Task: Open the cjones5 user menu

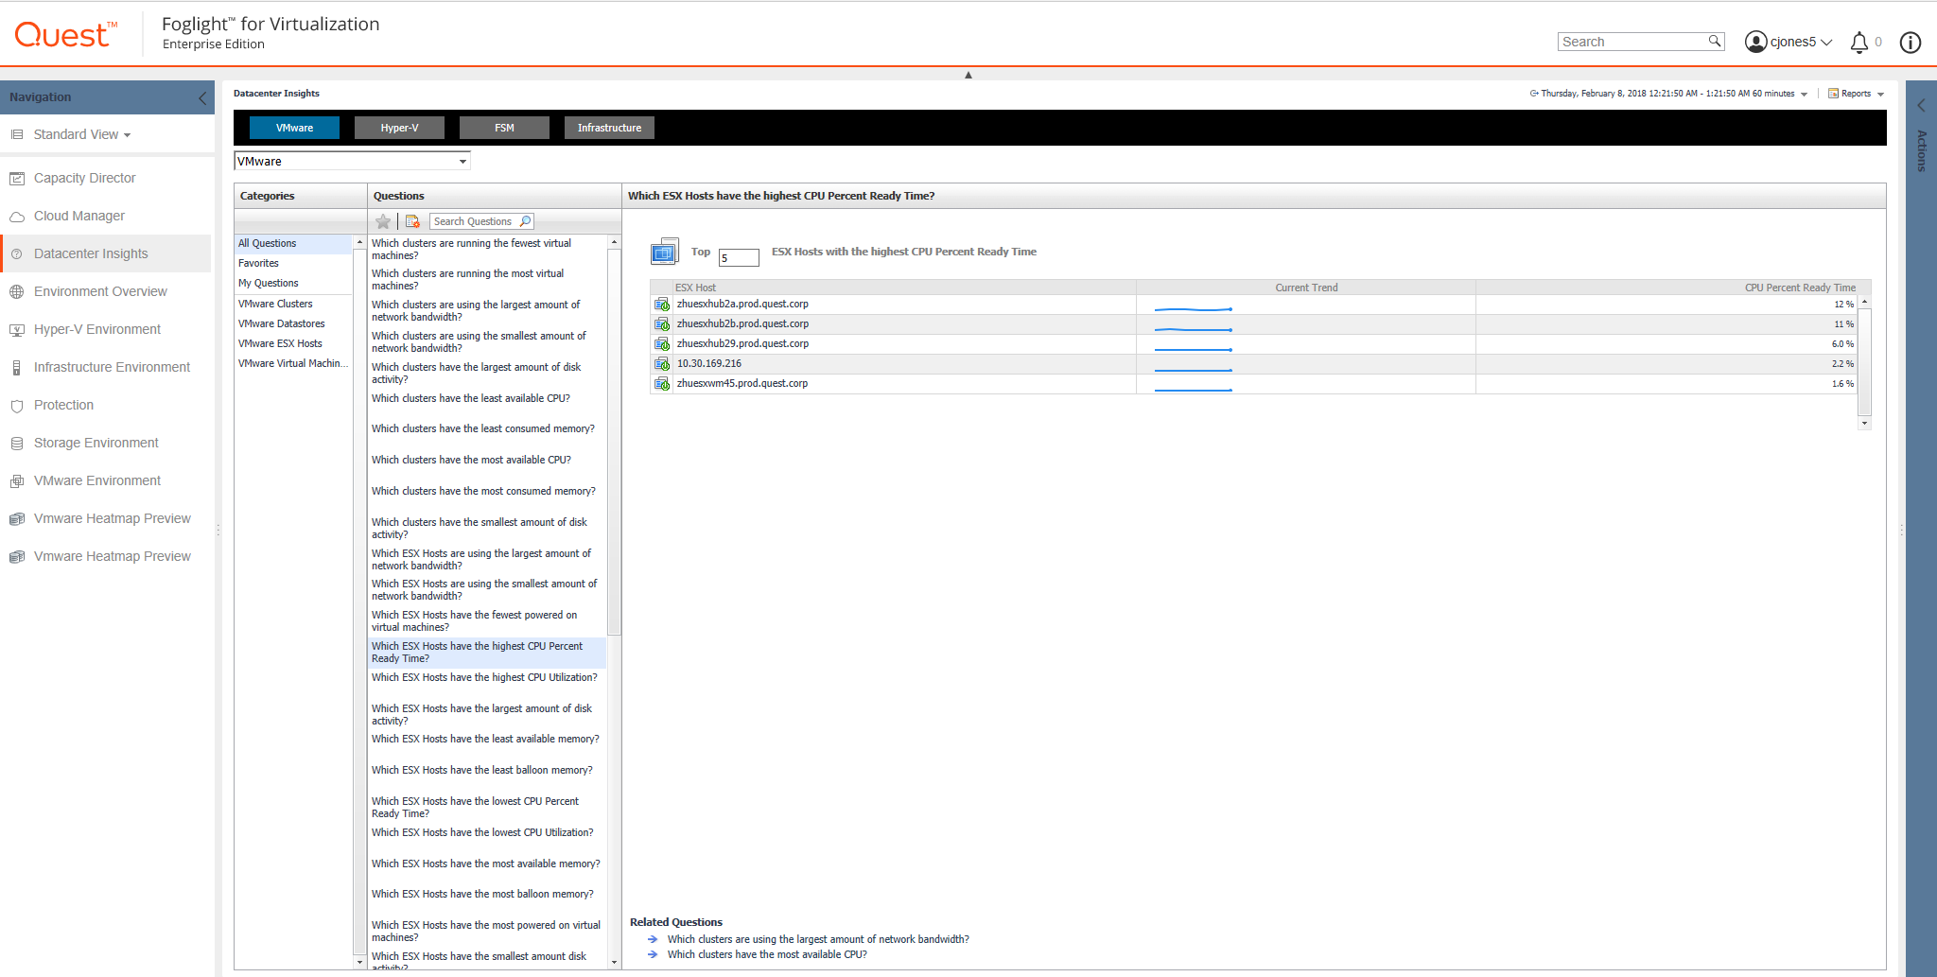Action: click(1788, 42)
